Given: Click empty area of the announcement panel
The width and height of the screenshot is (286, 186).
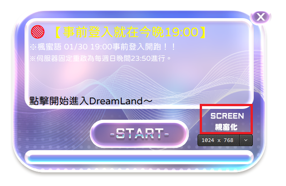Looking at the screenshot, I should pyautogui.click(x=139, y=78).
